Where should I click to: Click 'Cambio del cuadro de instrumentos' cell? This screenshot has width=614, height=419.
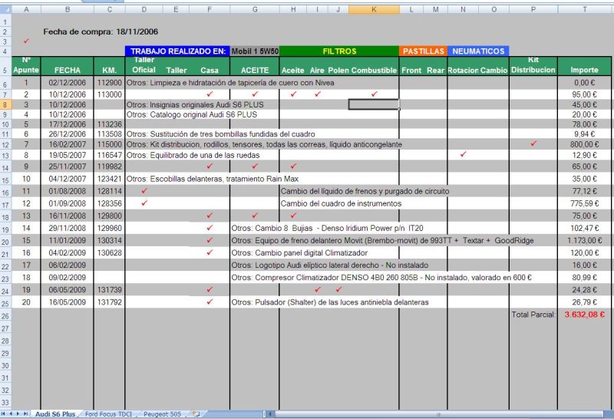tap(341, 203)
